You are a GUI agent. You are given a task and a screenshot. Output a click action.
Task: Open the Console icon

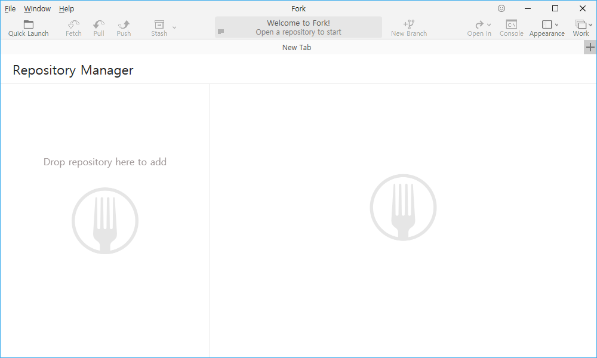click(512, 24)
